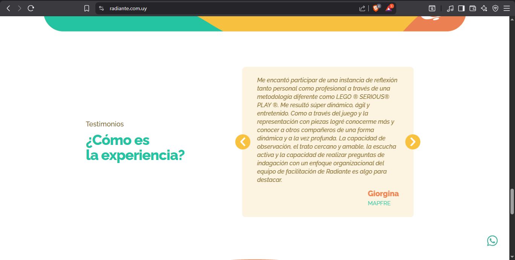The image size is (515, 260).
Task: Open the tab search icon
Action: pyautogui.click(x=432, y=8)
